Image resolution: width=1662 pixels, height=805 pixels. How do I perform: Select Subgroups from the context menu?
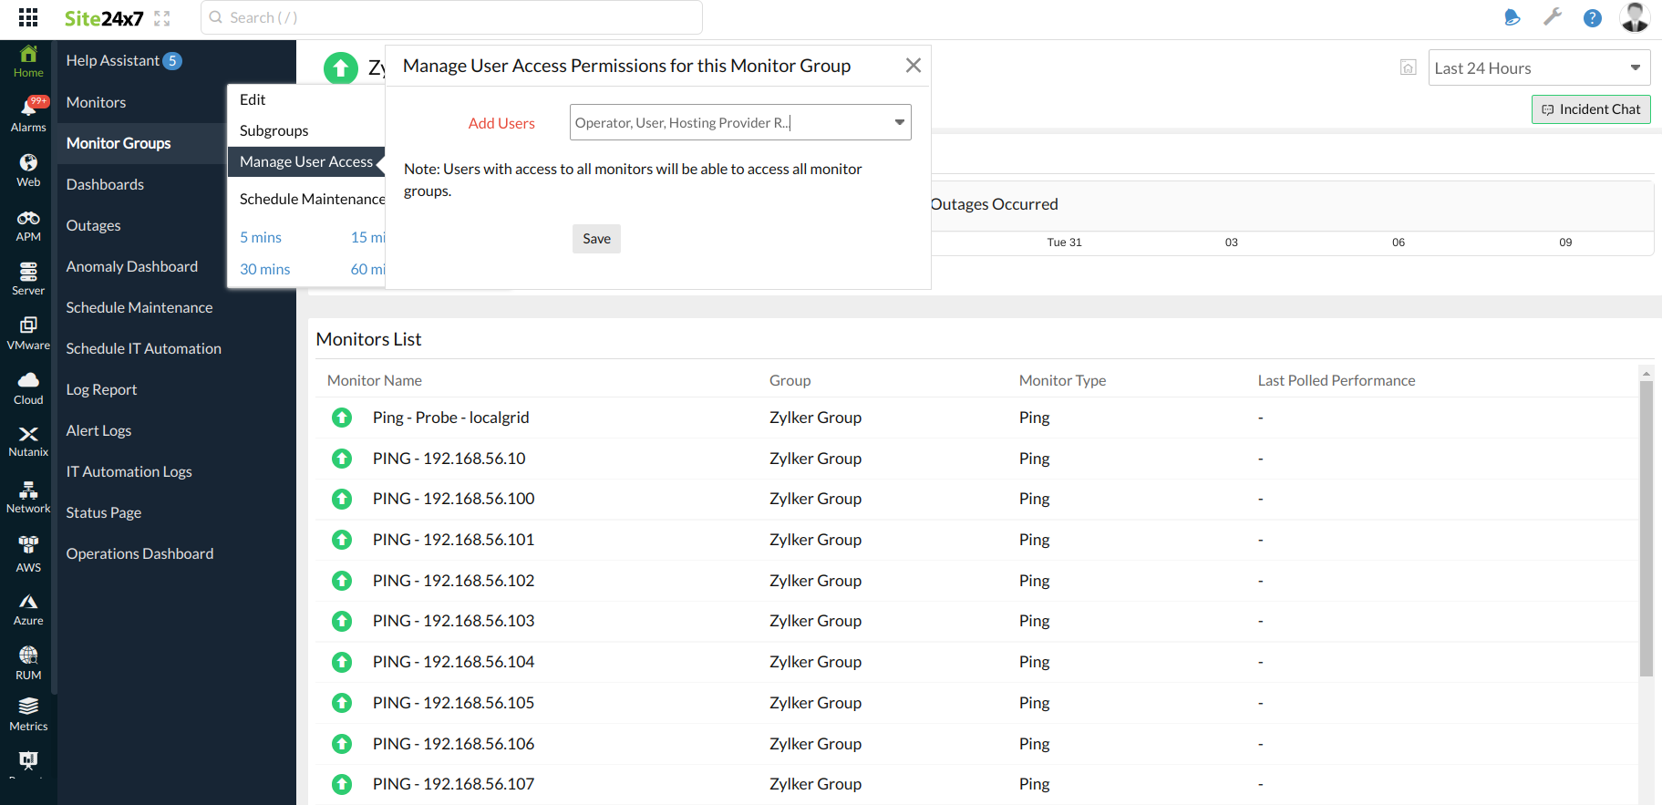274,130
